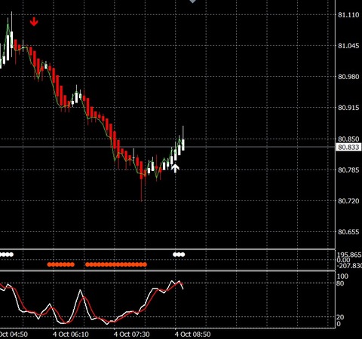Screen dimensions: 362x339
Task: Click the -207.830 indicator scale value
Action: click(349, 266)
